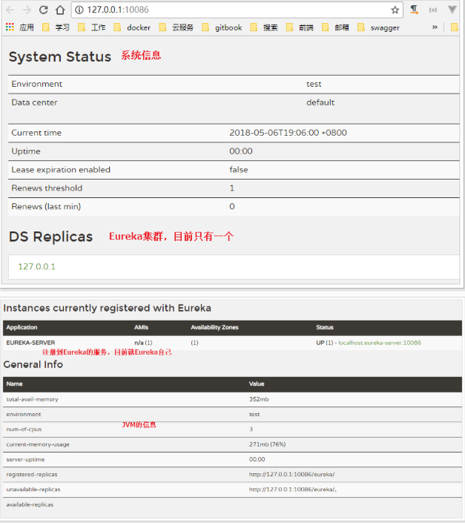
Task: Click the total-avail-memory value 352mb
Action: [259, 399]
